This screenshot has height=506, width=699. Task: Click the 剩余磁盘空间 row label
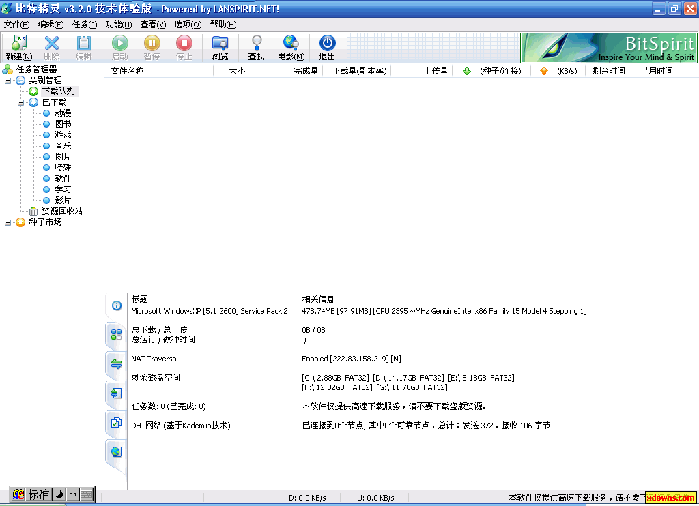(x=156, y=378)
